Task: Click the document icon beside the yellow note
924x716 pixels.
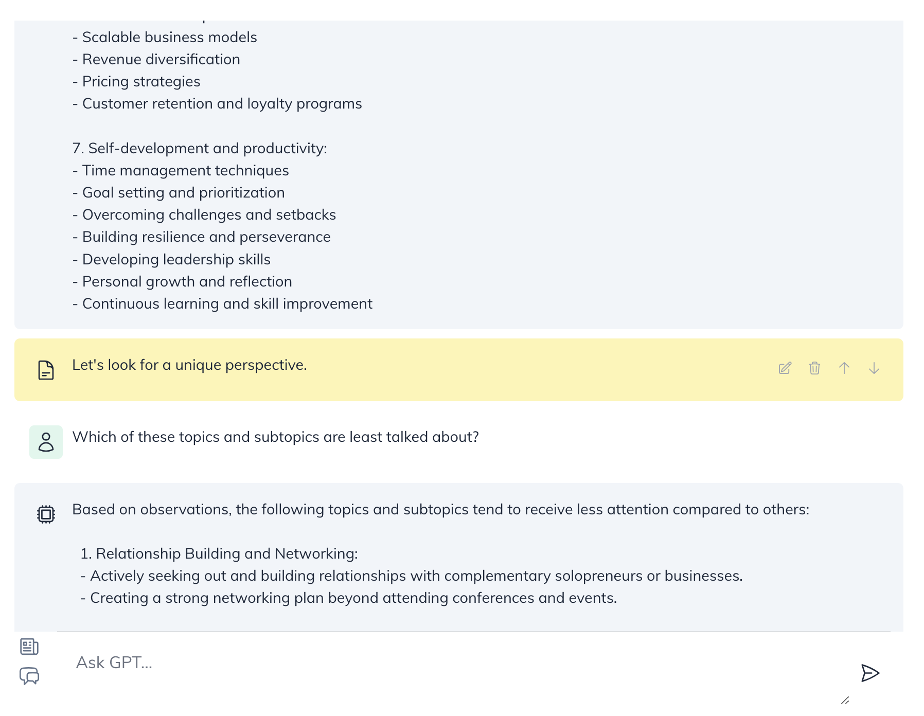Action: [x=46, y=370]
